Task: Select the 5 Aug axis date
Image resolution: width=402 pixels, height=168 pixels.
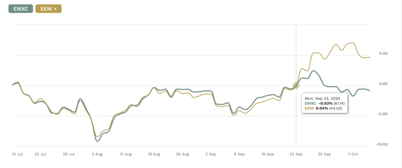Action: (x=97, y=154)
